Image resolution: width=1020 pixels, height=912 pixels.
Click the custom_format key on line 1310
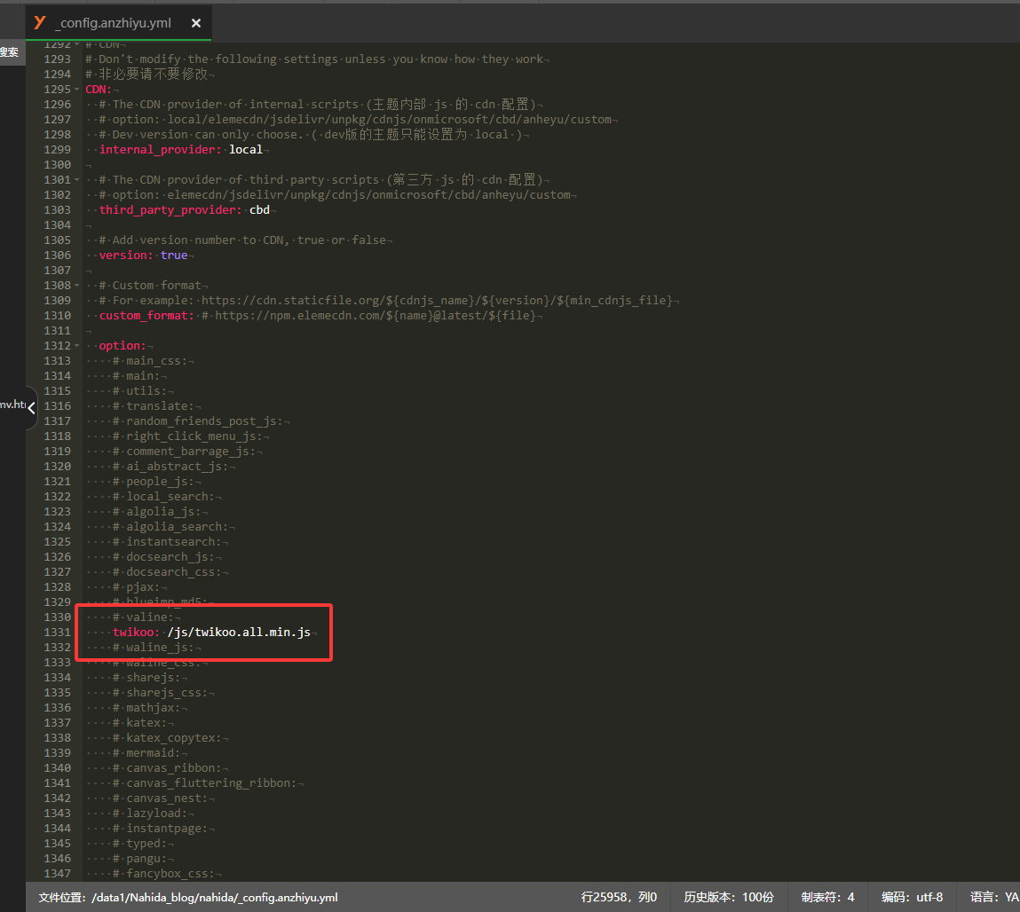(x=146, y=316)
